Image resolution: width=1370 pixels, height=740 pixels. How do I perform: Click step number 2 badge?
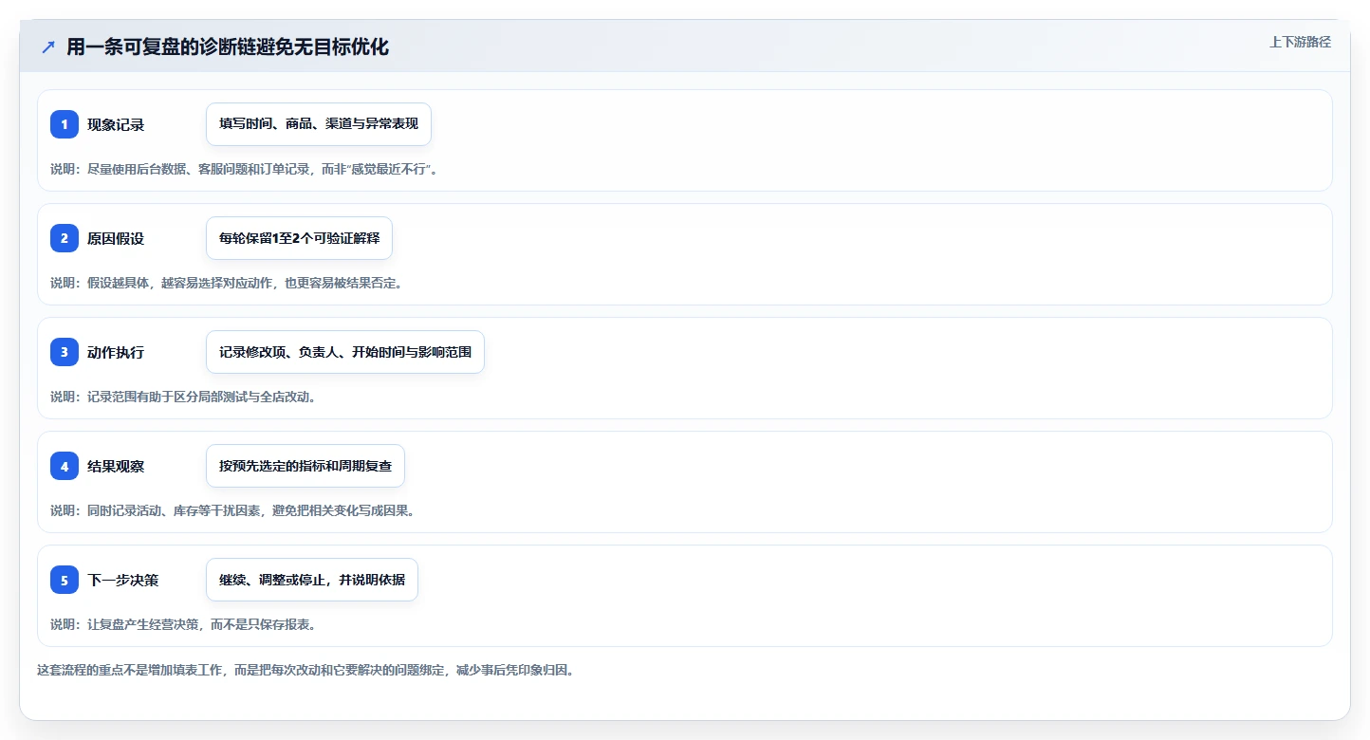(65, 238)
